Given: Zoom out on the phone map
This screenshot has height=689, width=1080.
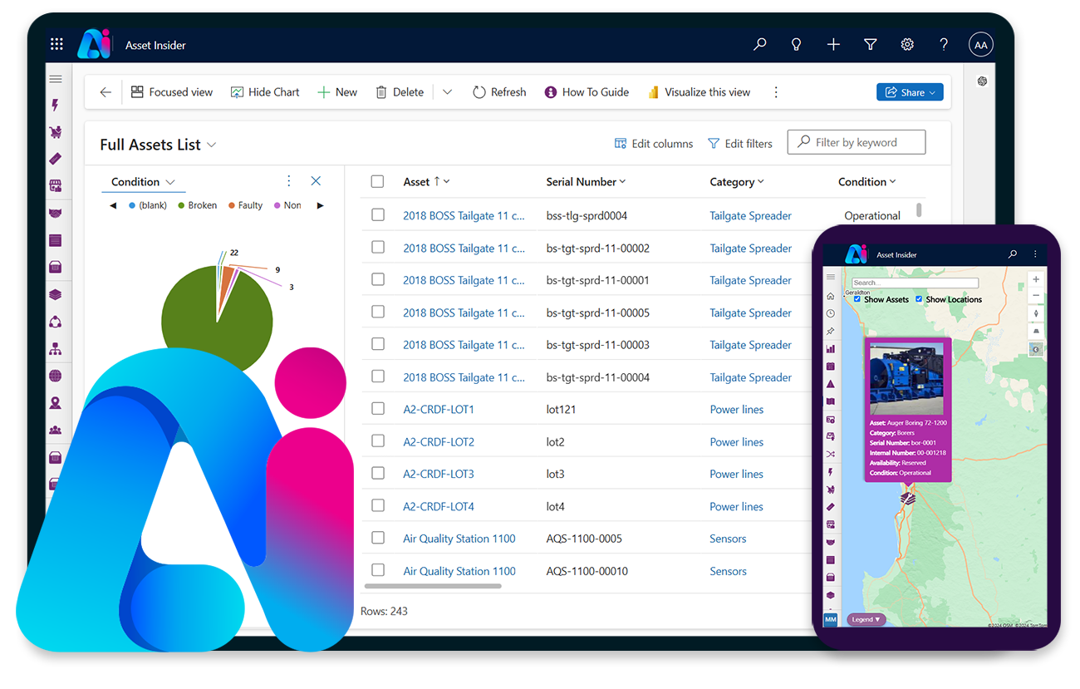Looking at the screenshot, I should (x=1036, y=296).
